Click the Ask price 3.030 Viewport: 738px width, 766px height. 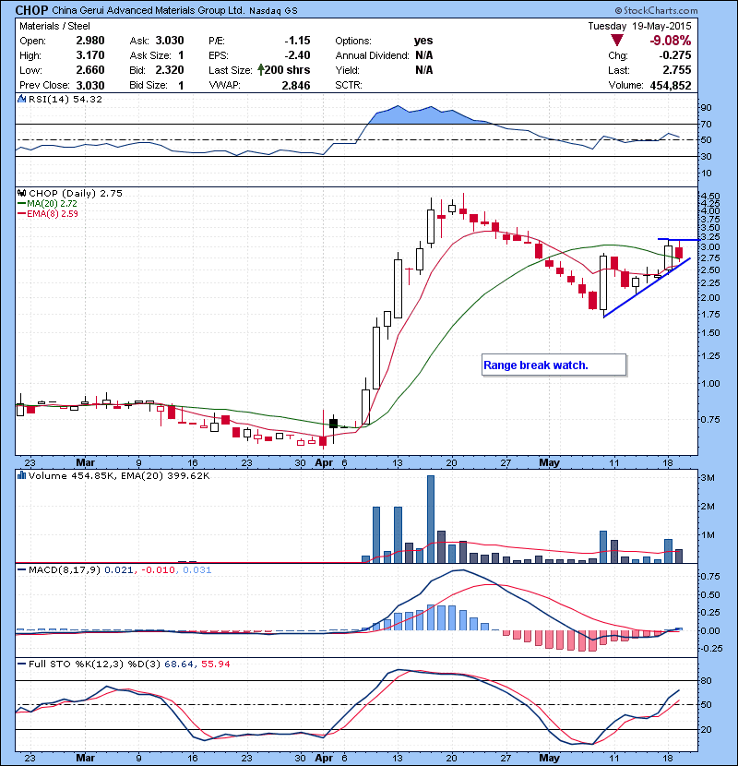pos(170,41)
